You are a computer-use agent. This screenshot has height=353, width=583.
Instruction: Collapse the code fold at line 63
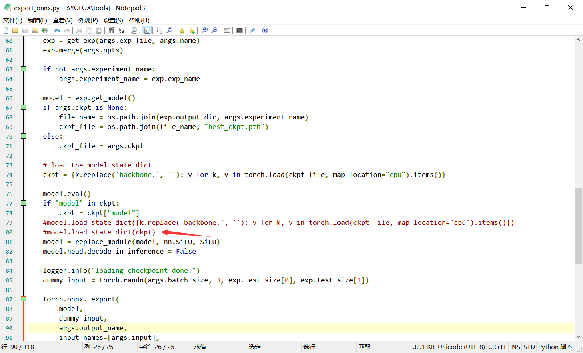[x=23, y=69]
